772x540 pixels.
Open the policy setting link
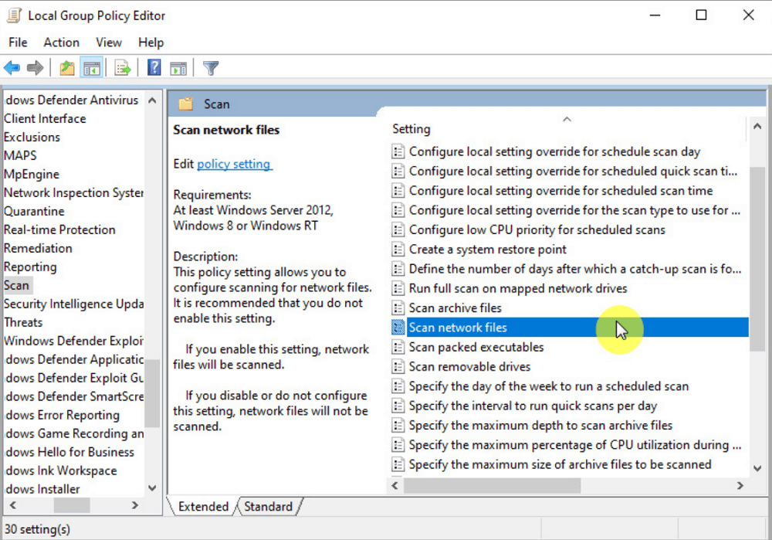[x=234, y=164]
